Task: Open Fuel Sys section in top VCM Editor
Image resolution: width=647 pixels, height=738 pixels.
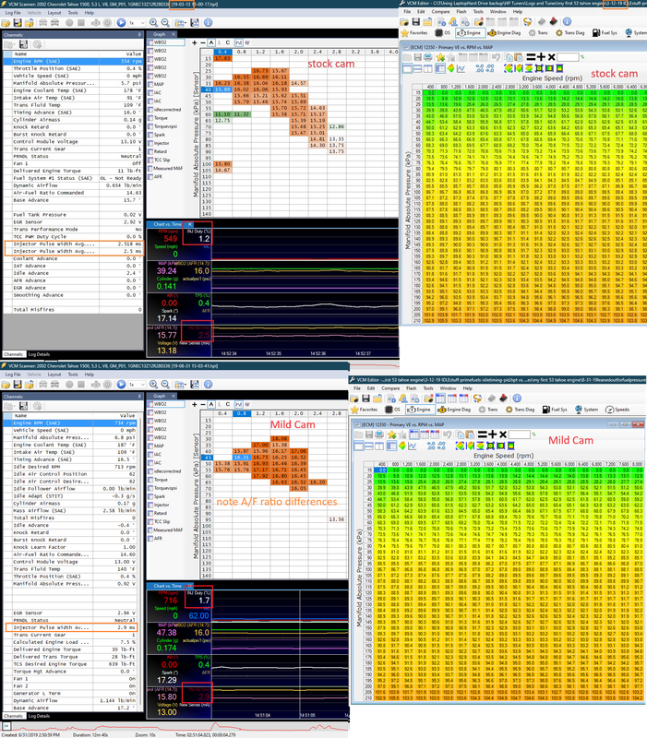Action: tap(604, 33)
